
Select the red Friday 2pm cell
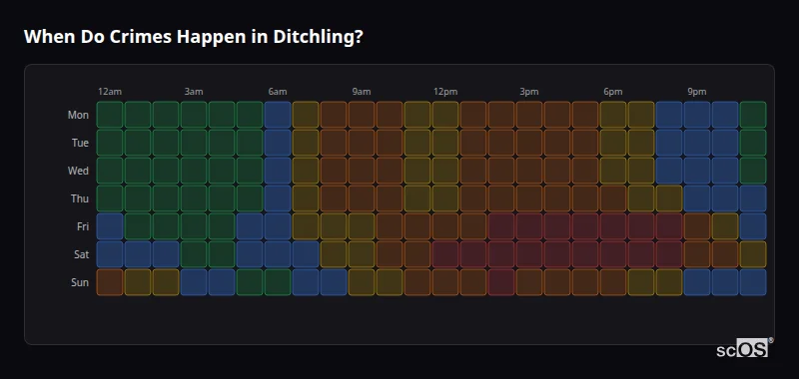click(501, 226)
